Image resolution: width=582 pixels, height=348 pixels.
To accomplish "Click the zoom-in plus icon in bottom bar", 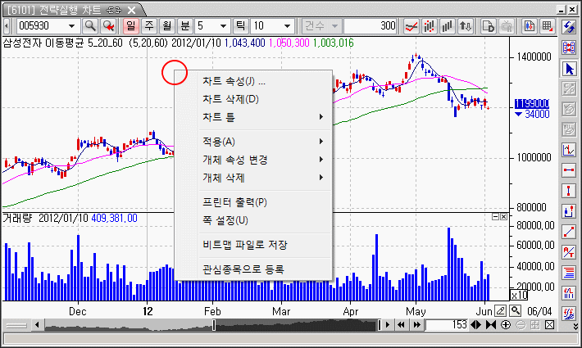I will pyautogui.click(x=506, y=326).
